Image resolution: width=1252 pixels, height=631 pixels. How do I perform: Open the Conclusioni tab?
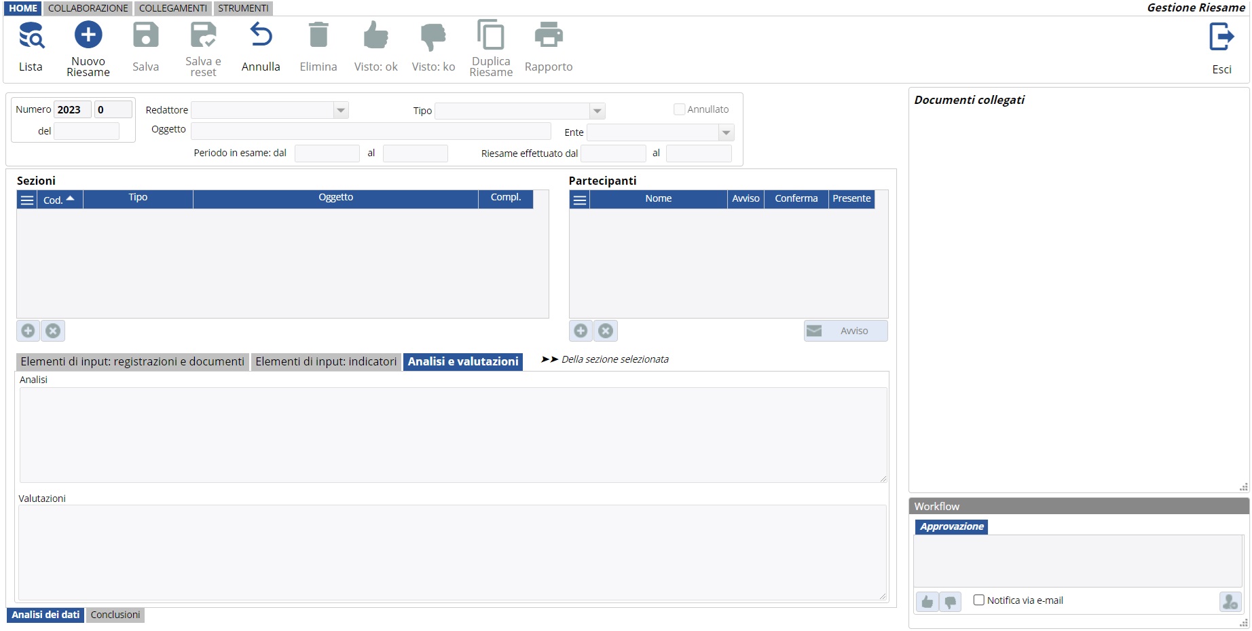[x=115, y=615]
